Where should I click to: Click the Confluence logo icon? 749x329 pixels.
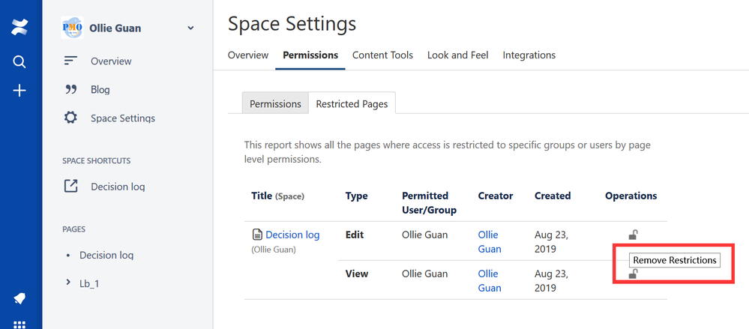20,28
